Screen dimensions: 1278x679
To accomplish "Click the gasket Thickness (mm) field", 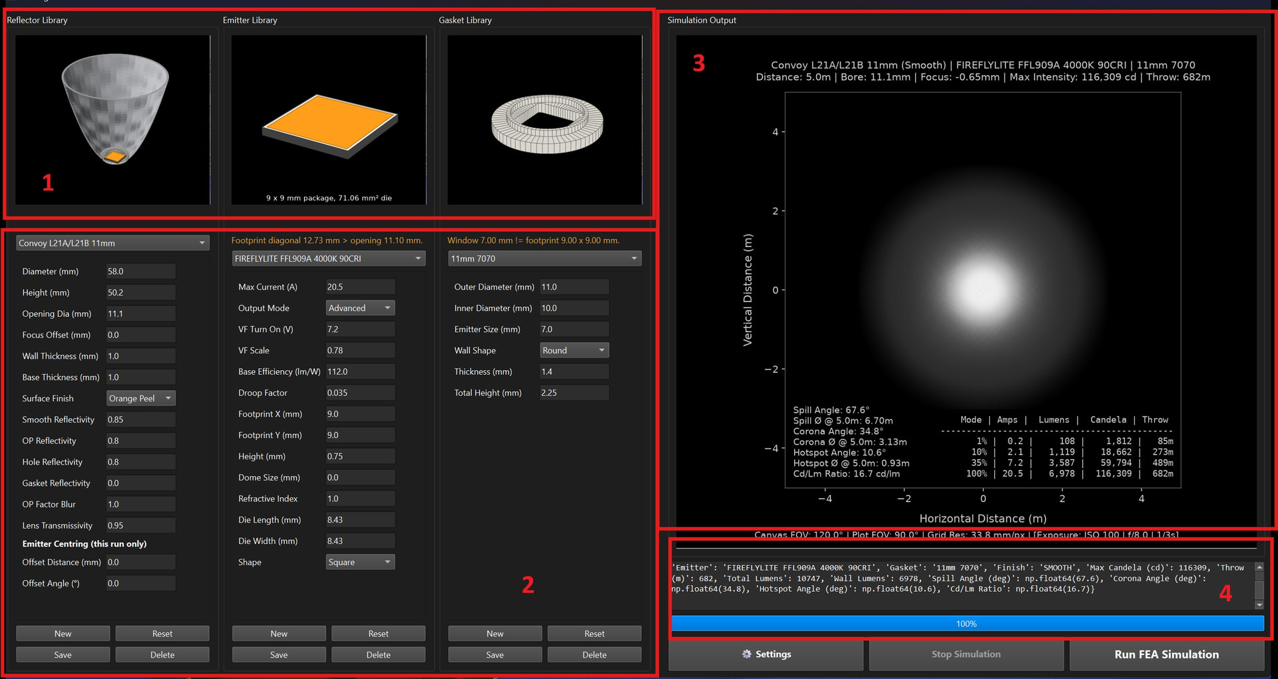I will coord(574,371).
